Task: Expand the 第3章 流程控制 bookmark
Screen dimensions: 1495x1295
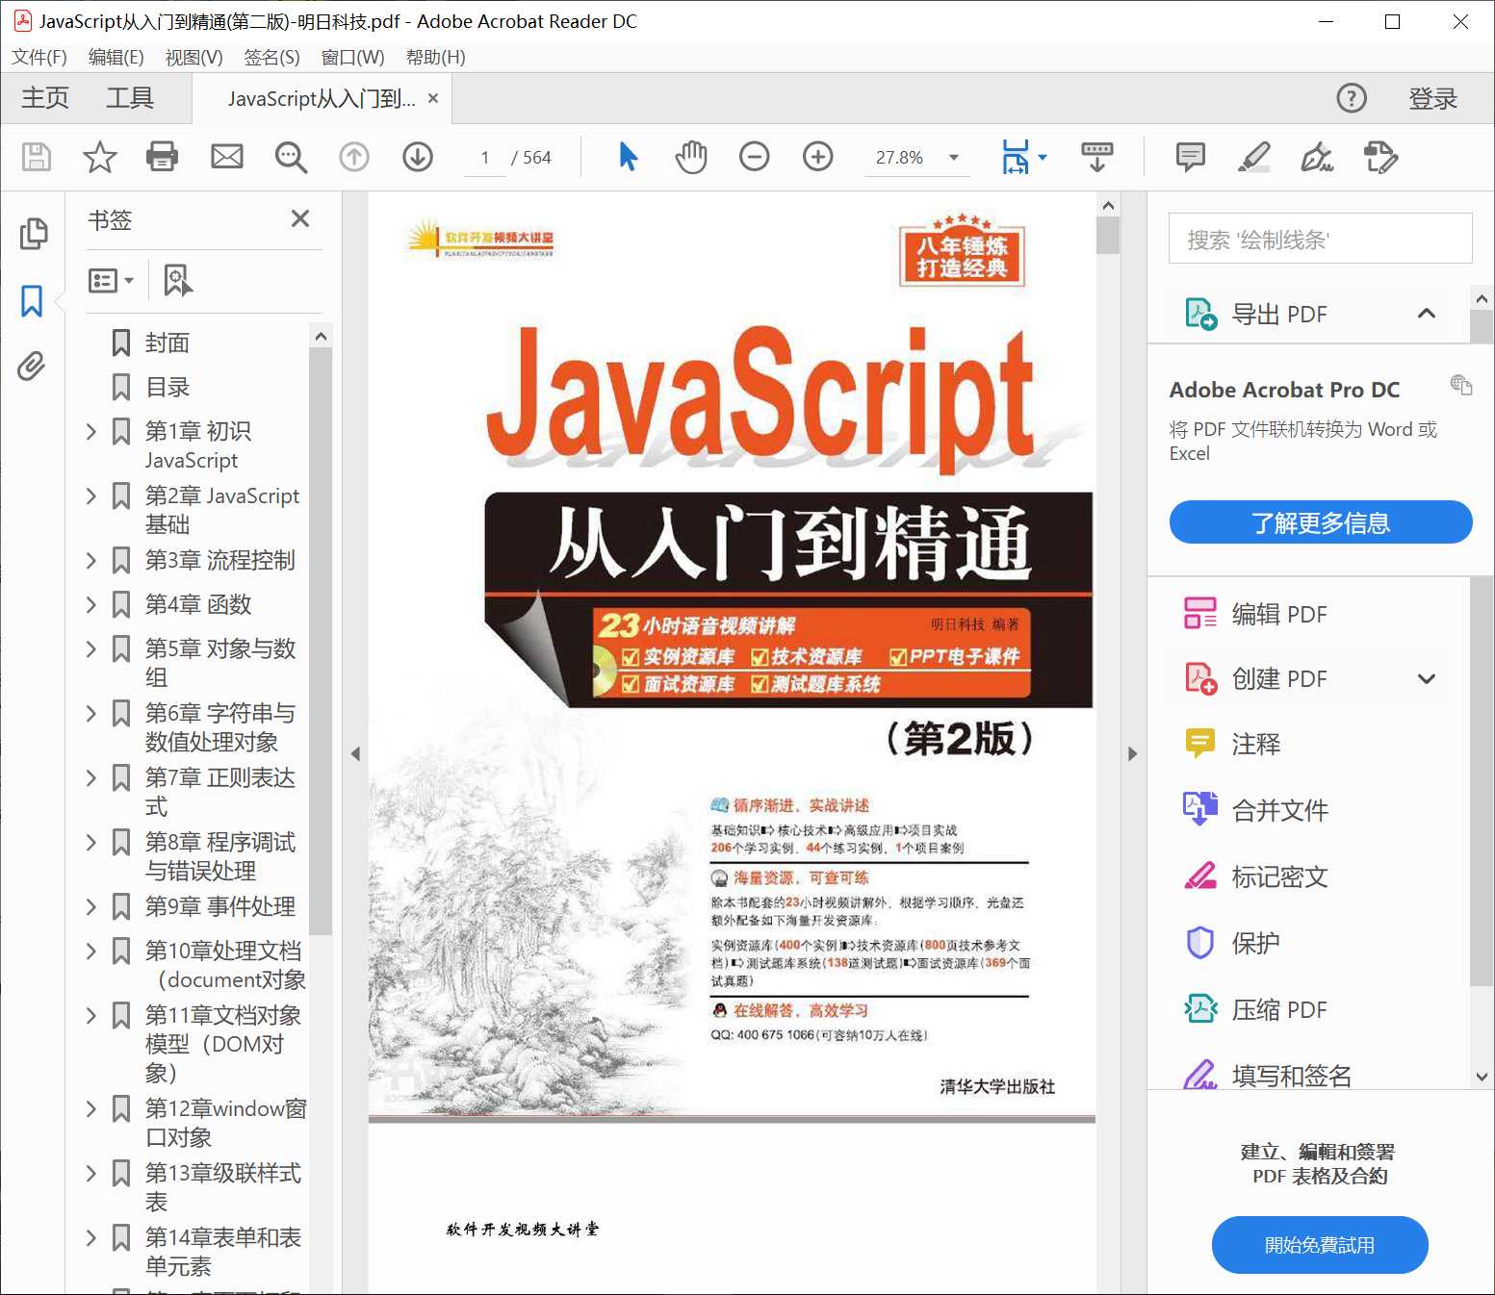Action: 91,560
